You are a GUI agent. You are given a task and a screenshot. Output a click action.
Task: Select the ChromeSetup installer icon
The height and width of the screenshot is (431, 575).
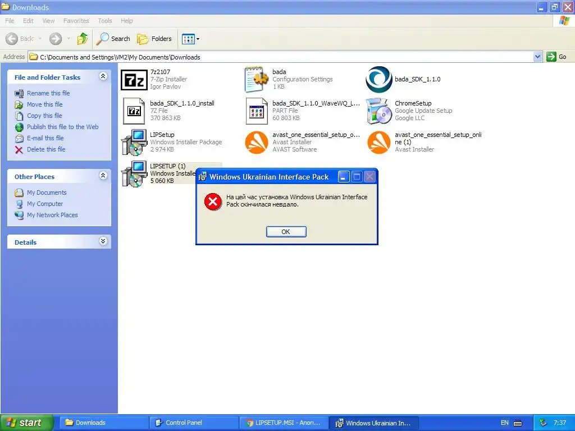379,111
